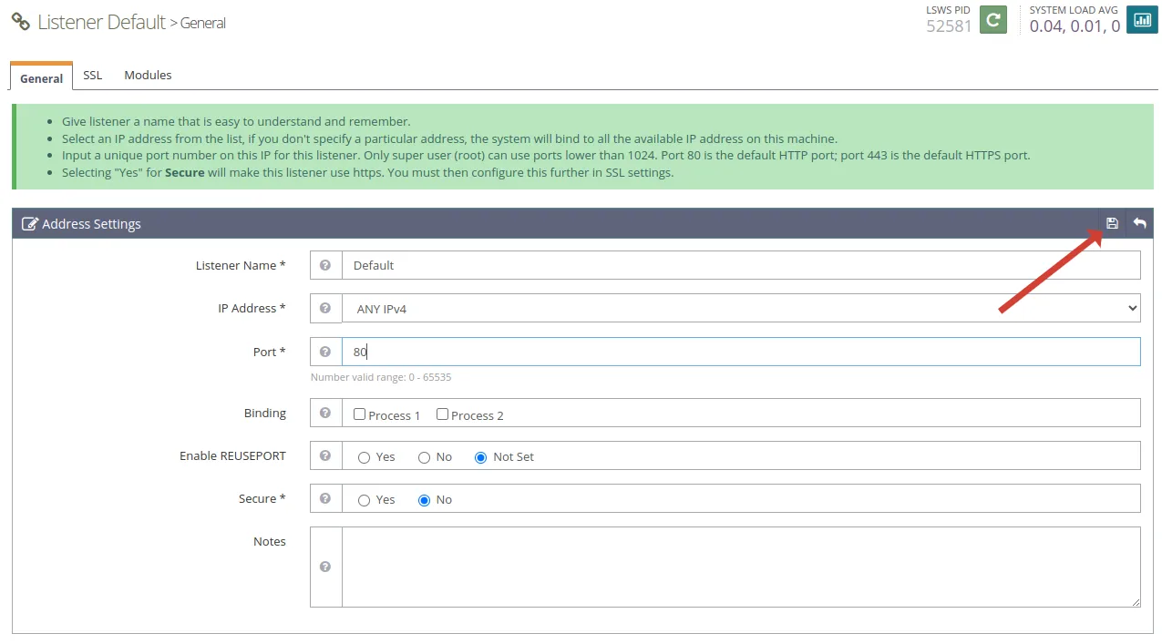Image resolution: width=1162 pixels, height=644 pixels.
Task: Click the back arrow icon in Address Settings
Action: click(1139, 223)
